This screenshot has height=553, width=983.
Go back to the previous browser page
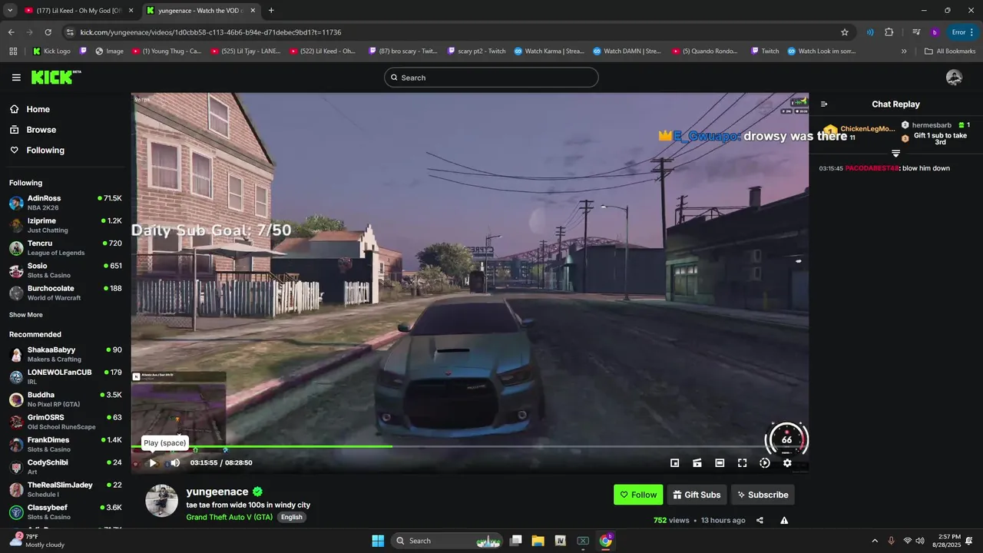coord(11,32)
